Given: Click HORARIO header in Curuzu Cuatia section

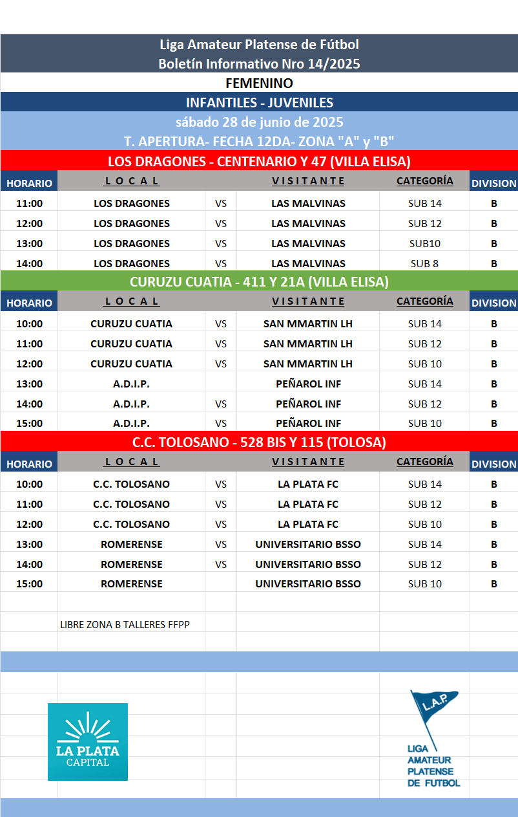Looking at the screenshot, I should tap(29, 303).
